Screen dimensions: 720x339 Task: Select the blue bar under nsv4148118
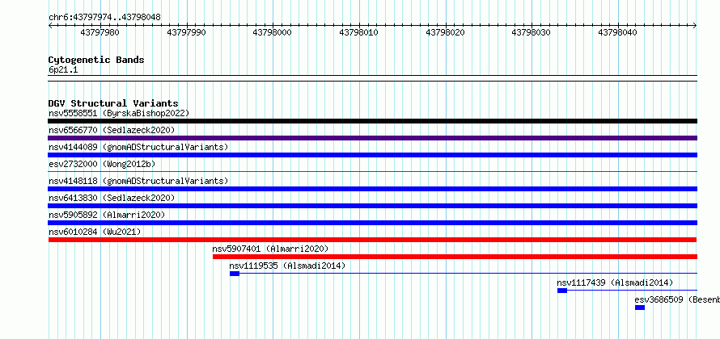click(x=372, y=189)
